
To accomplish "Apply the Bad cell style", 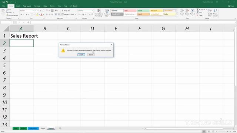I will [130, 11].
